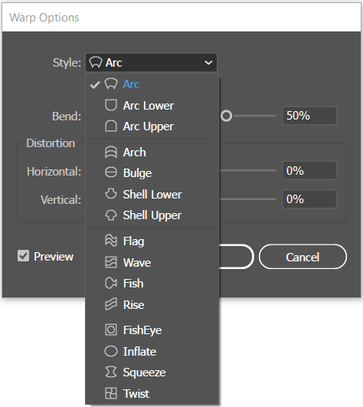Click the Shell Lower icon
This screenshot has width=363, height=407.
coord(111,194)
